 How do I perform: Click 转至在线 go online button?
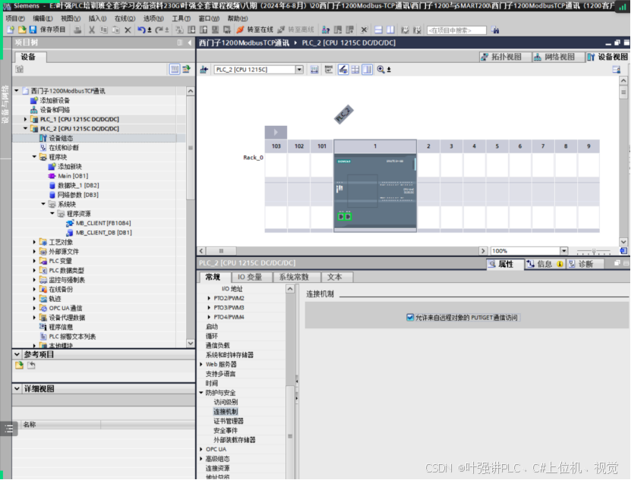(254, 30)
